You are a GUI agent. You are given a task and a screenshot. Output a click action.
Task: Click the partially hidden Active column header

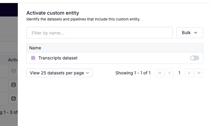coord(13,60)
